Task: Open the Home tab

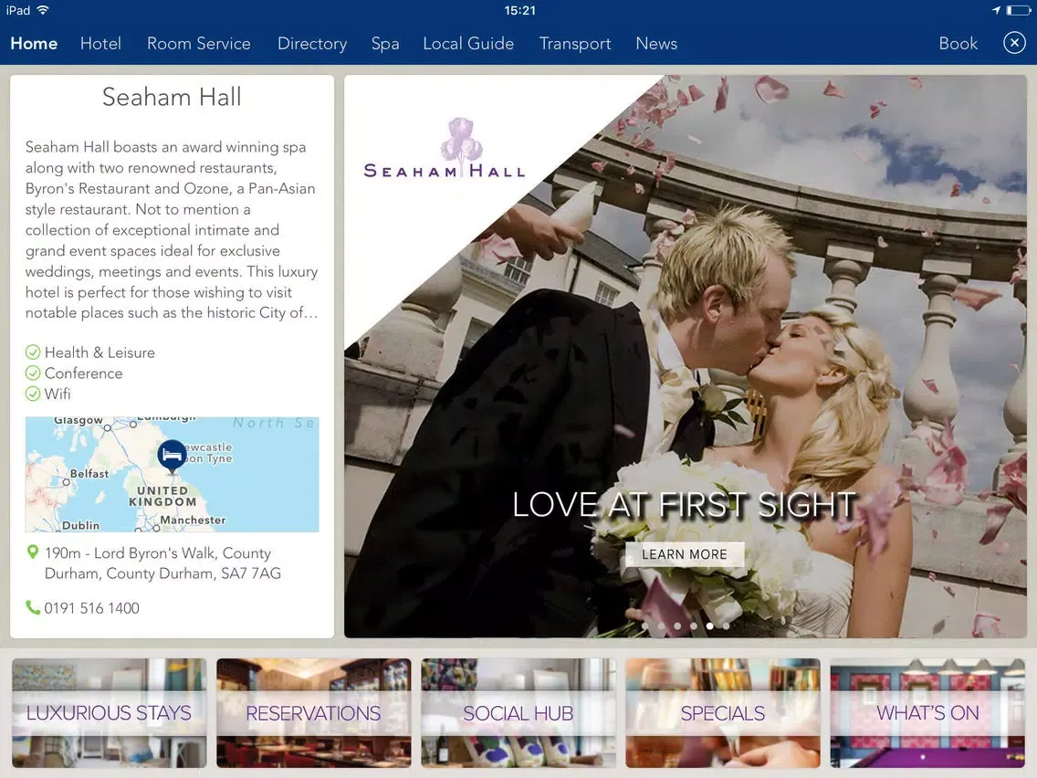Action: pyautogui.click(x=34, y=44)
